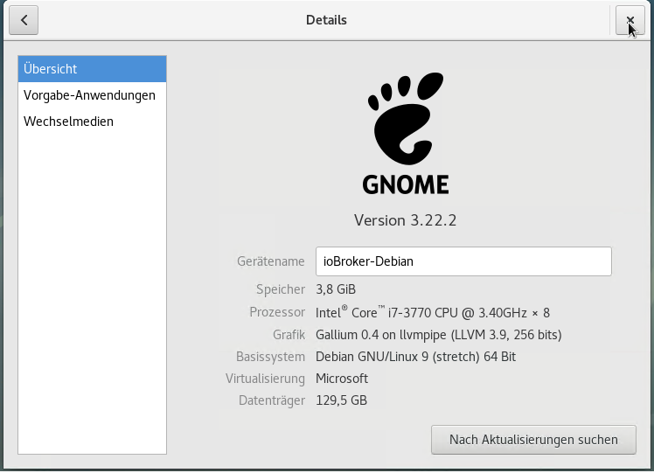The height and width of the screenshot is (473, 654).
Task: Click the Gerätename input field
Action: [463, 261]
